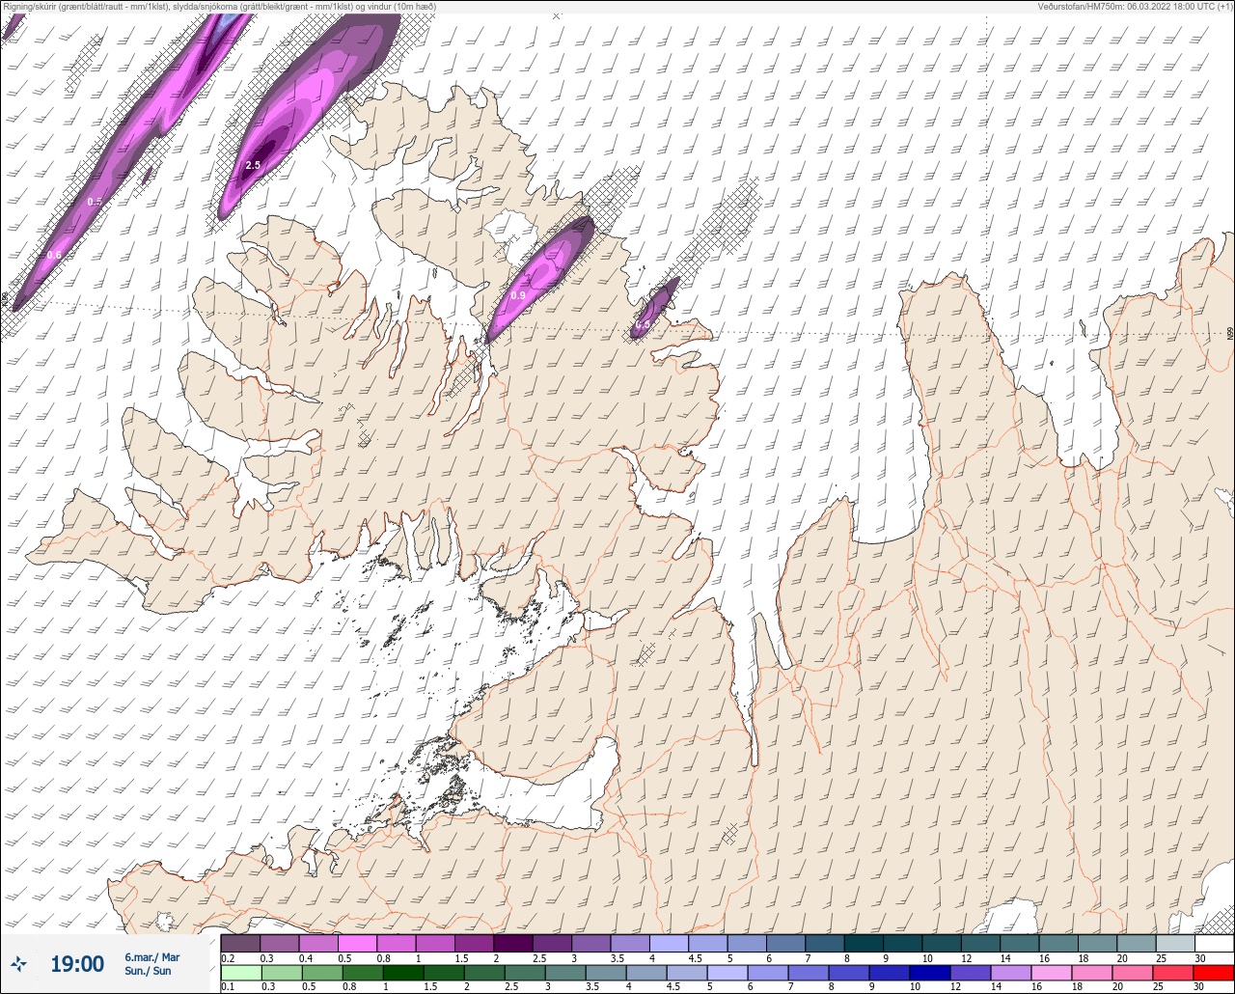Select the dark purple 2 snow legend swatch

tap(513, 943)
